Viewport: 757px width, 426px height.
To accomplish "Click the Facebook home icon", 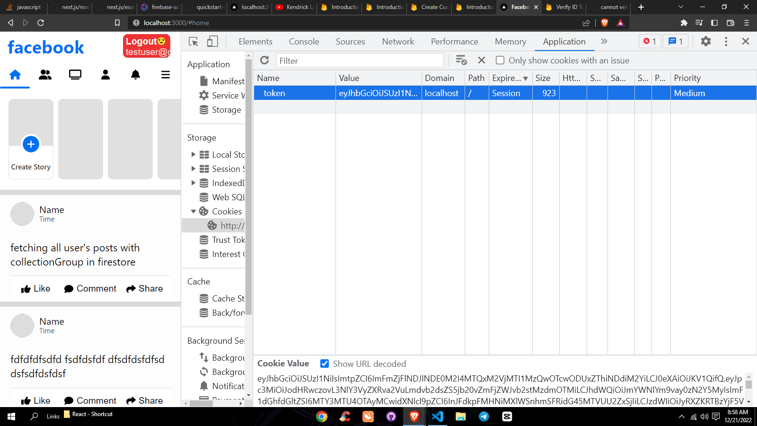I will (x=15, y=74).
